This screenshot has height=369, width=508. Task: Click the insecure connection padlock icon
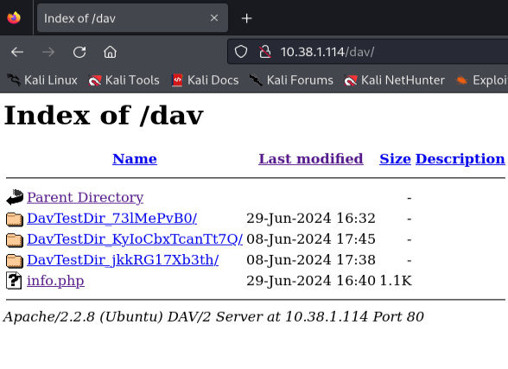click(264, 52)
